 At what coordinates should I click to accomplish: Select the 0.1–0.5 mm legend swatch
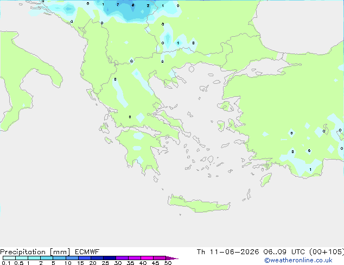[9, 258]
